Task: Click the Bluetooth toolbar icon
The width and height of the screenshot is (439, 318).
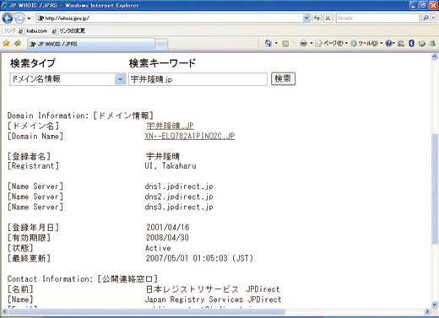Action: pos(411,43)
